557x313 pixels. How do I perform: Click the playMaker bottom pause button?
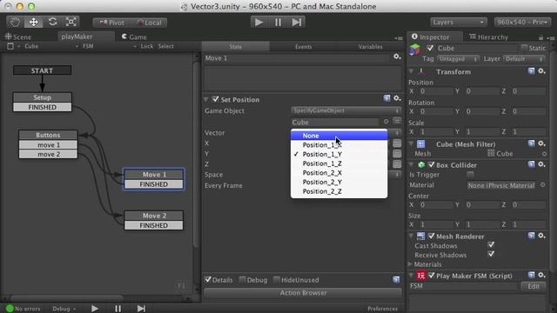[x=118, y=309]
